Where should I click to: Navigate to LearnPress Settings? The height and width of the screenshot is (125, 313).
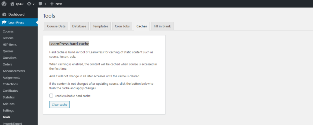8,110
